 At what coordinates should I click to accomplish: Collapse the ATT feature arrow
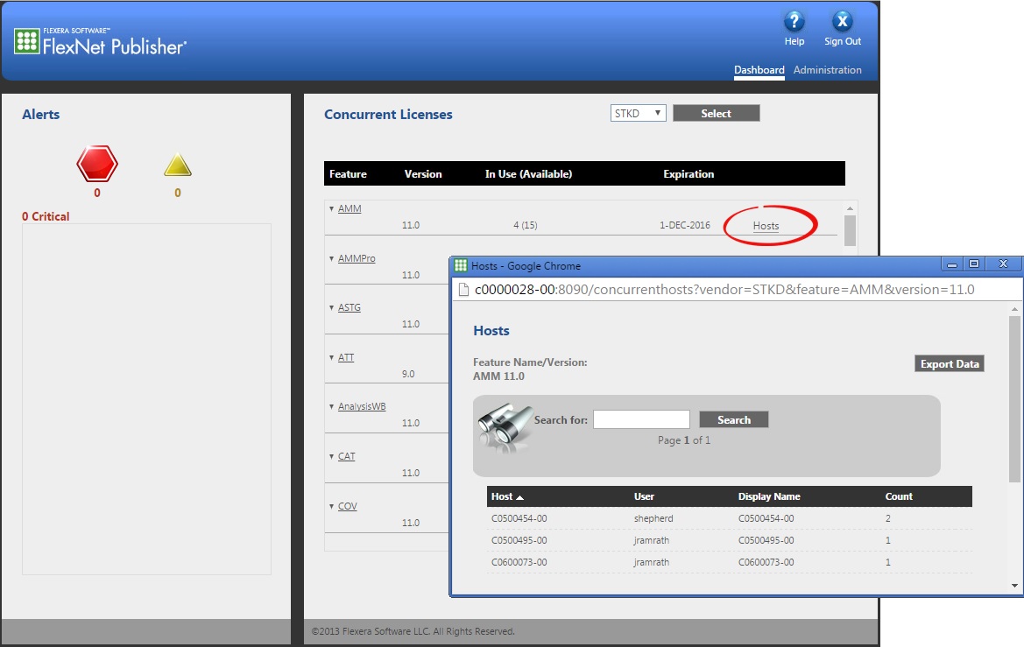[x=332, y=358]
